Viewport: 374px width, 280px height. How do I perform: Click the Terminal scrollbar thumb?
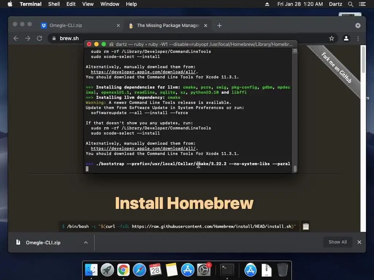pyautogui.click(x=295, y=168)
